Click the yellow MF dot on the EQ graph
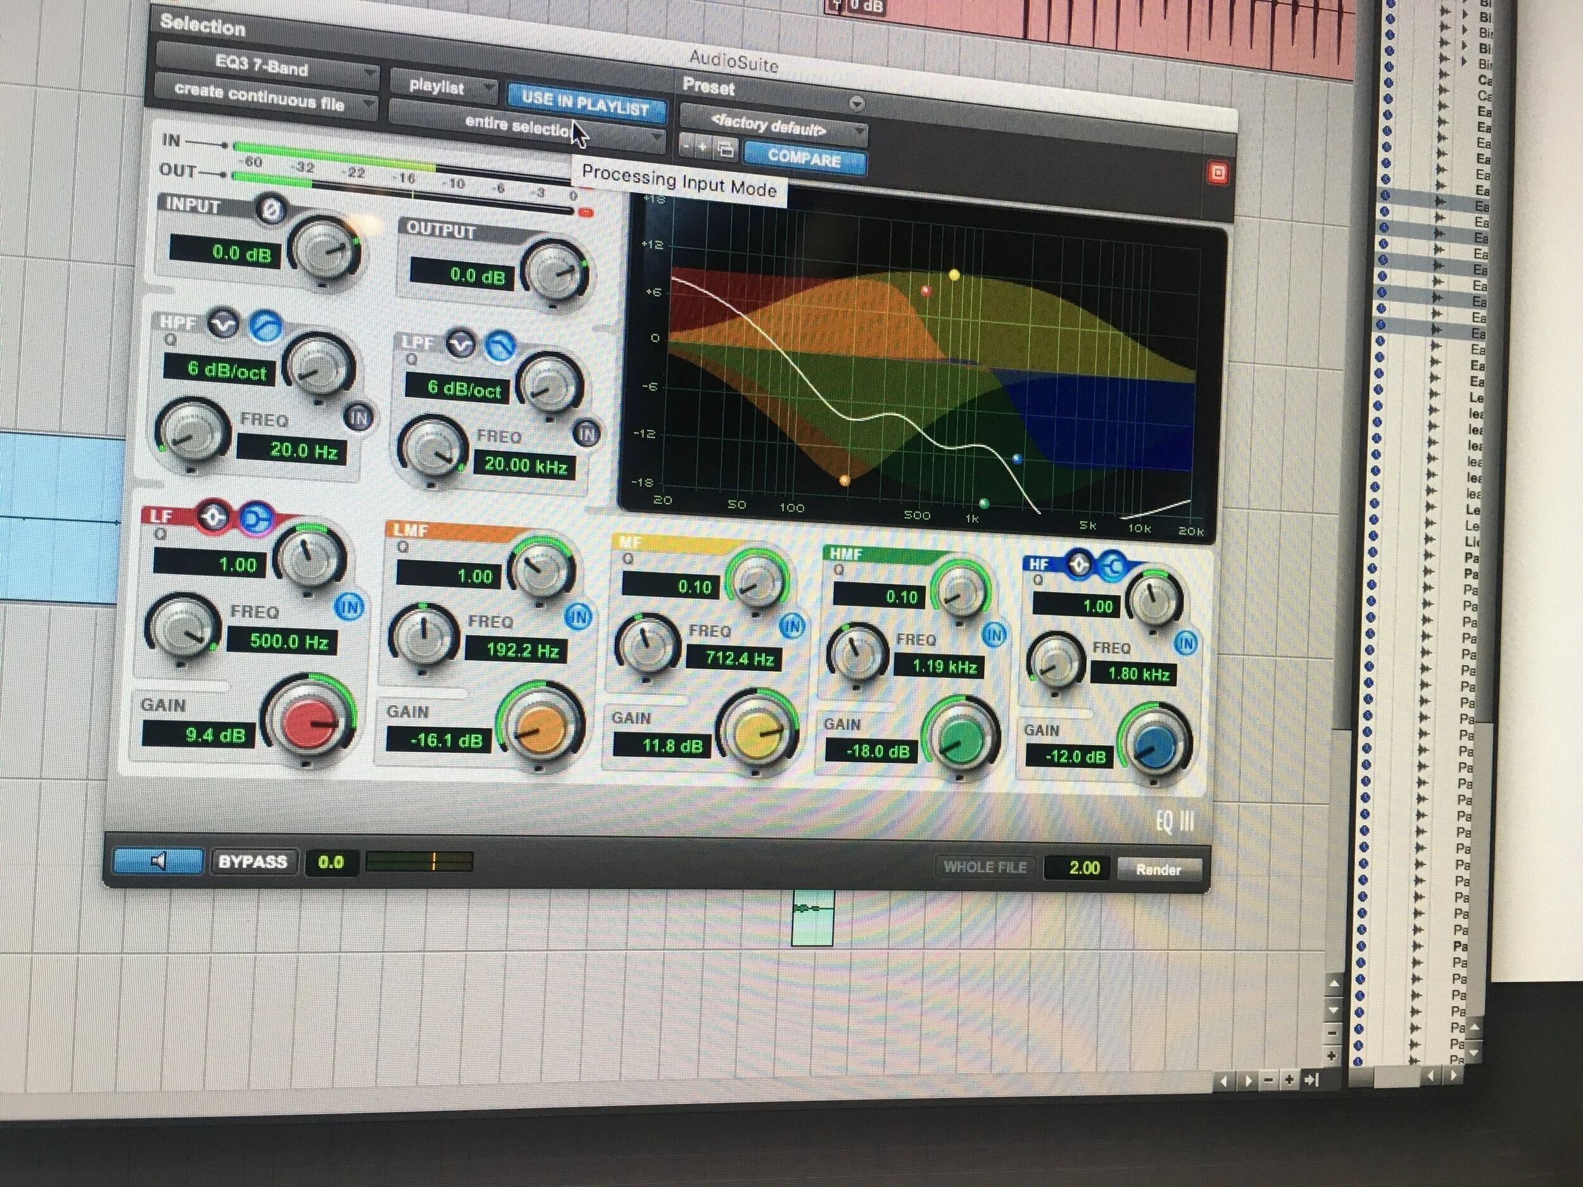The width and height of the screenshot is (1583, 1187). tap(954, 275)
